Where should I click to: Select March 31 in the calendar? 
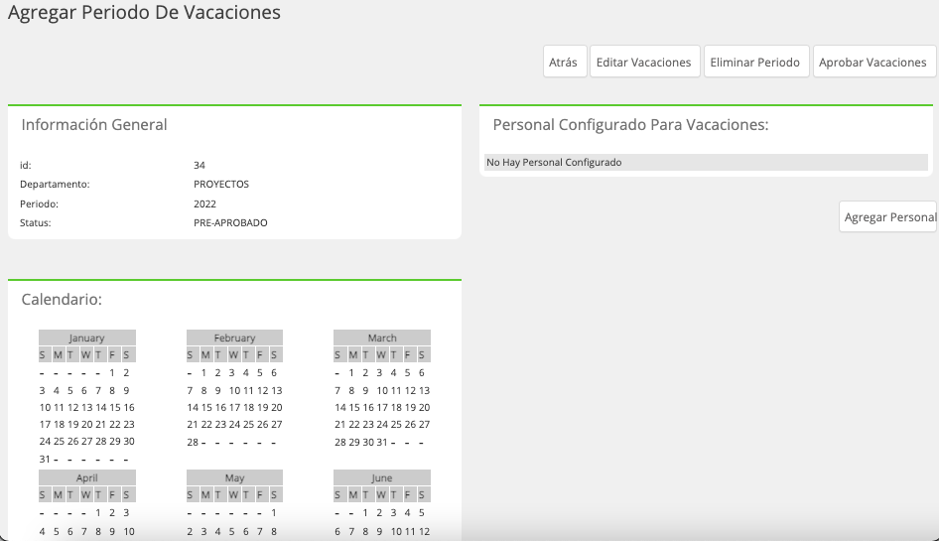coord(381,442)
